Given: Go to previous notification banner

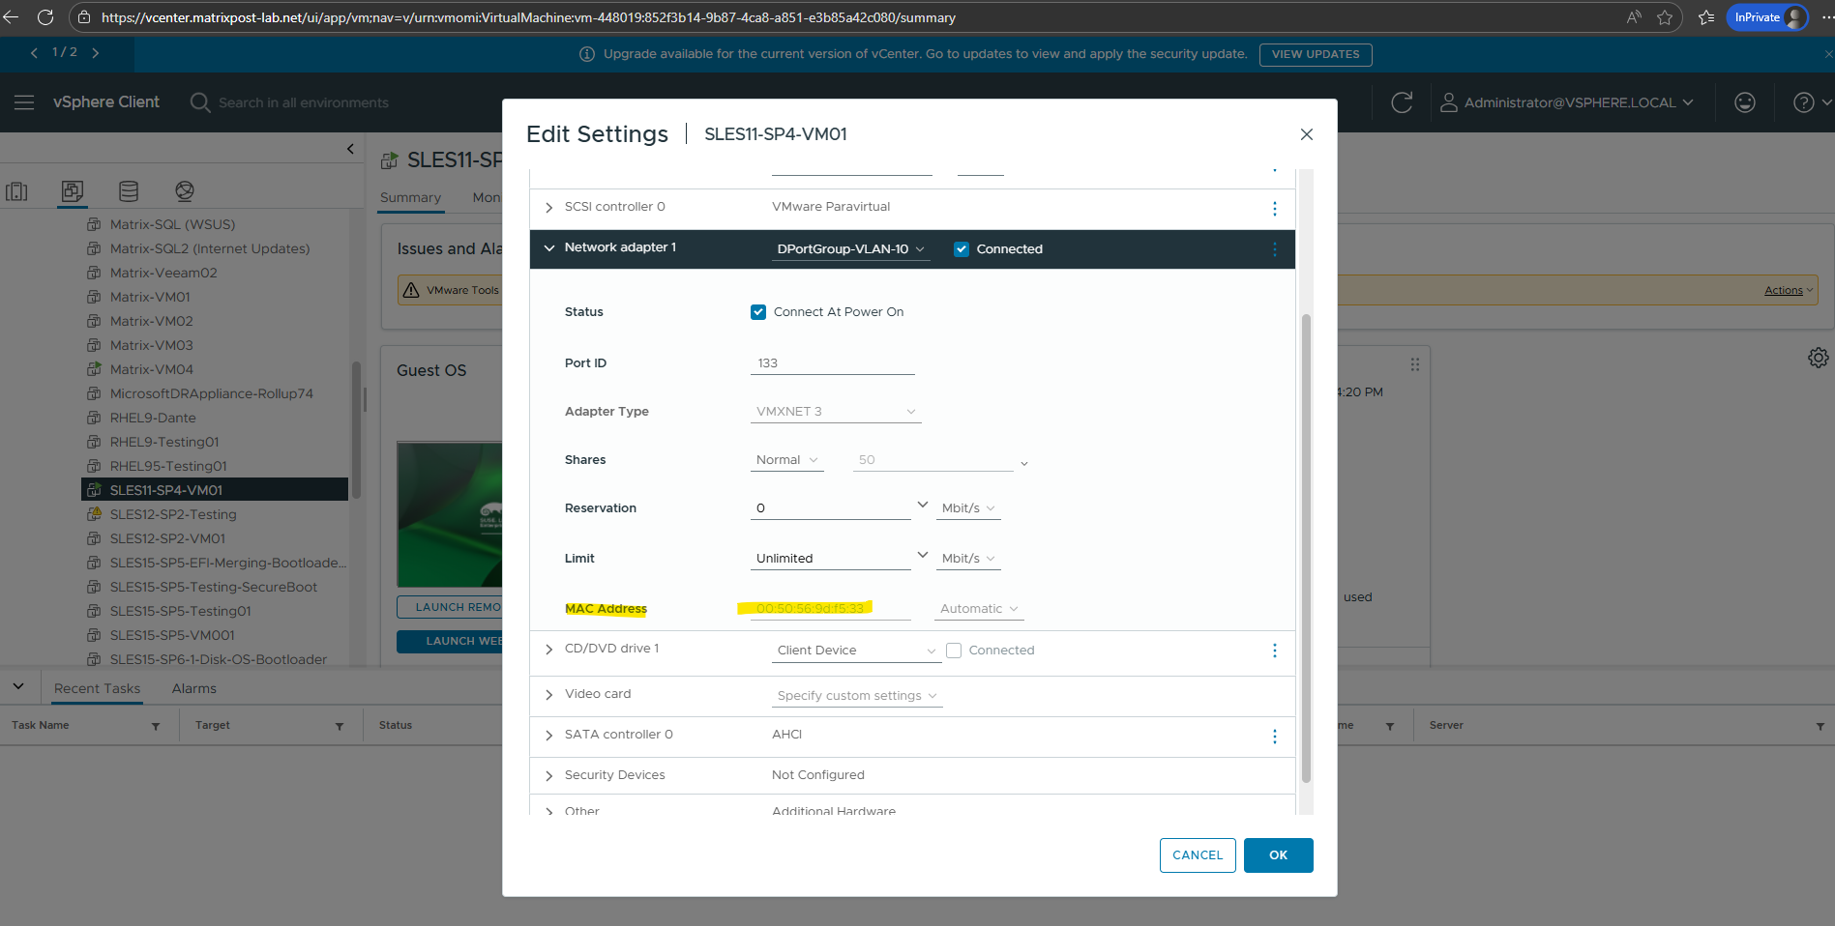Looking at the screenshot, I should (x=34, y=53).
